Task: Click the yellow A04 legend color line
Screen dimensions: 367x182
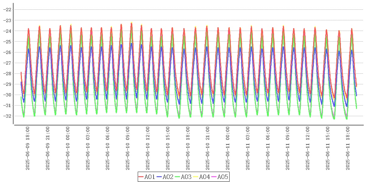Action: (196, 177)
